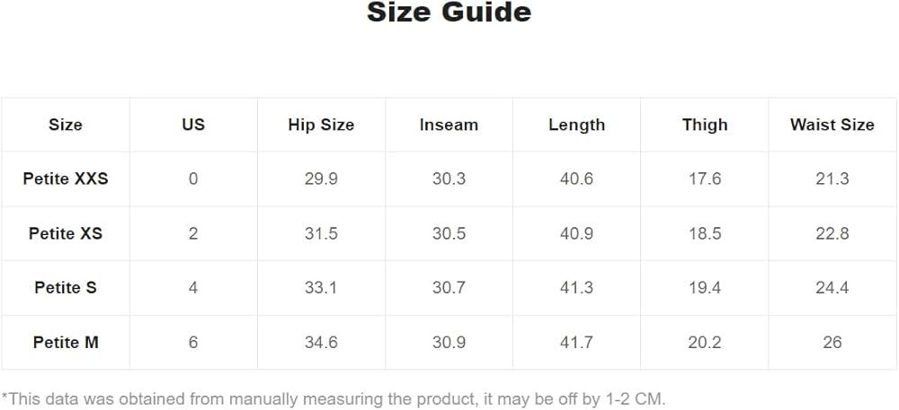The width and height of the screenshot is (899, 410).
Task: Click waist size value 26
Action: 832,342
